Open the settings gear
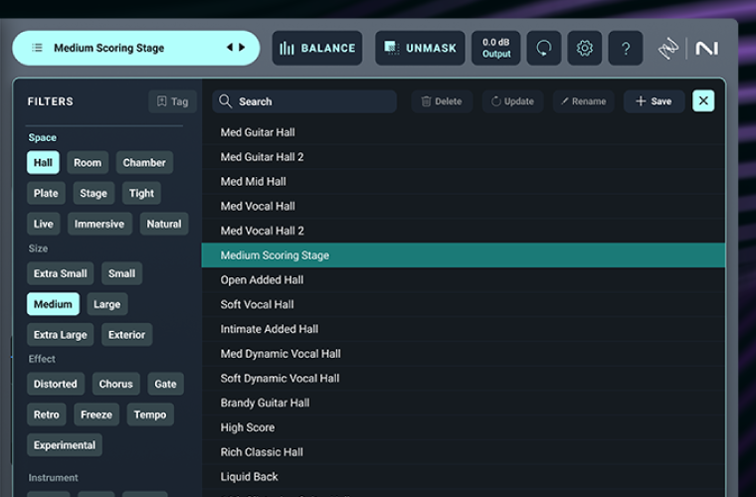Viewport: 756px width, 497px height. [585, 48]
